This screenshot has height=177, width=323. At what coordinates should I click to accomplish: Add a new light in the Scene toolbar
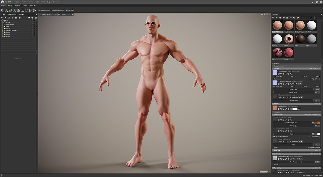pyautogui.click(x=5, y=18)
